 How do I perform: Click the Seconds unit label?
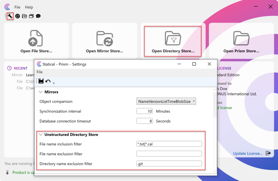[x=163, y=121]
